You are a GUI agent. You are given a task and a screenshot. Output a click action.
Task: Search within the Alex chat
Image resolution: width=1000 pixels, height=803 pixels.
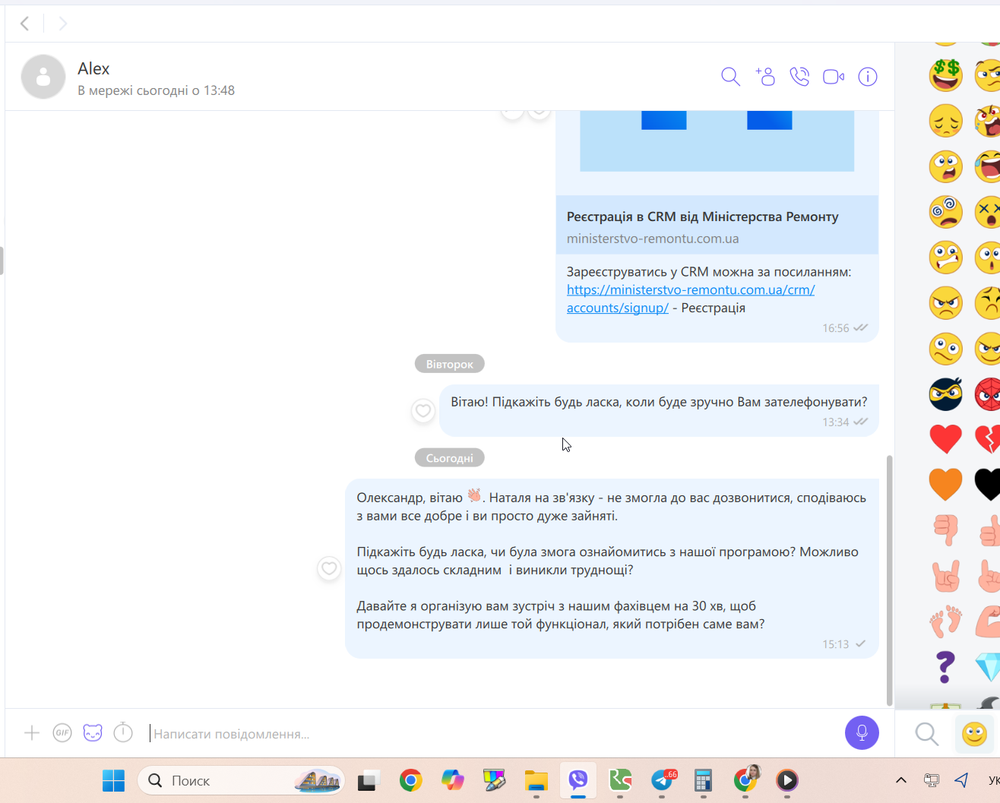[x=730, y=77]
